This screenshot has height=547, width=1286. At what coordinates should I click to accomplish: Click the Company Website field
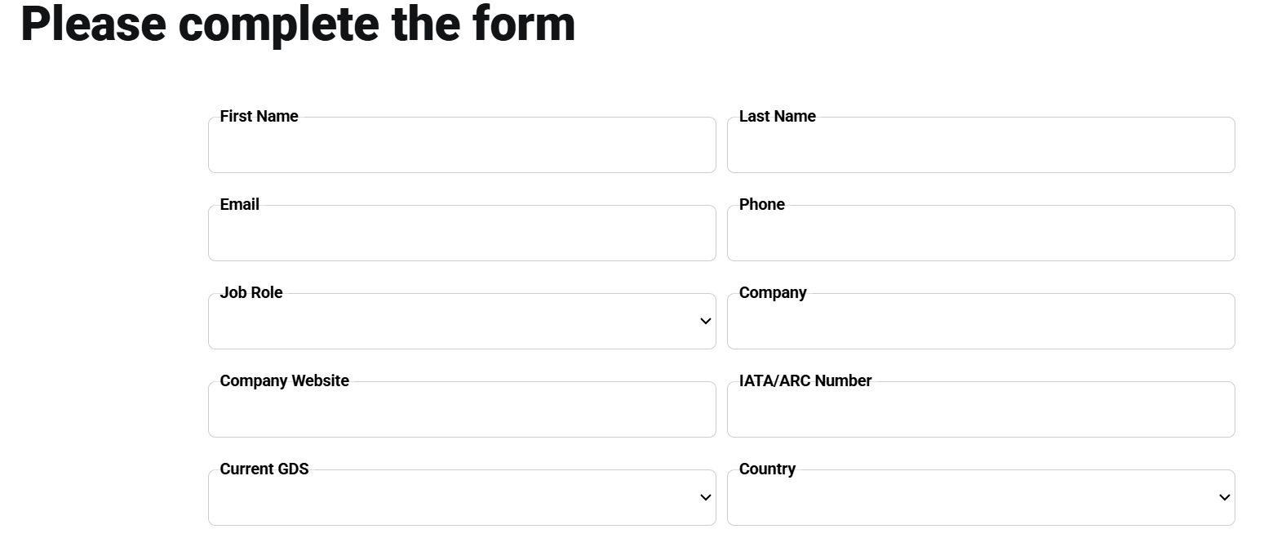(x=461, y=409)
